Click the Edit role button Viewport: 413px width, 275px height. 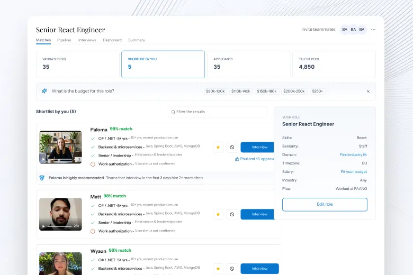(325, 205)
